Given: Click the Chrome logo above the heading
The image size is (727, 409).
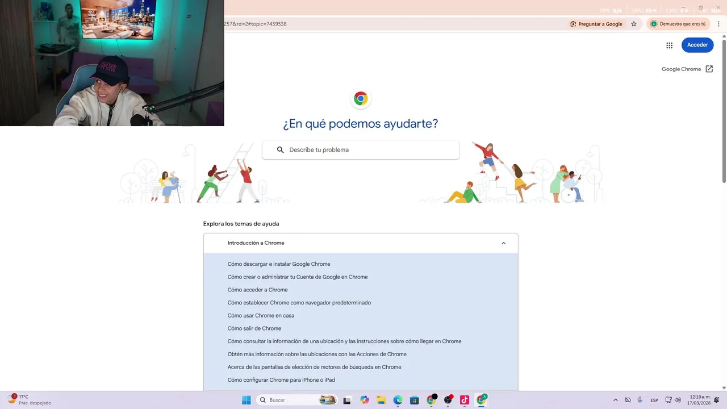Looking at the screenshot, I should point(361,99).
